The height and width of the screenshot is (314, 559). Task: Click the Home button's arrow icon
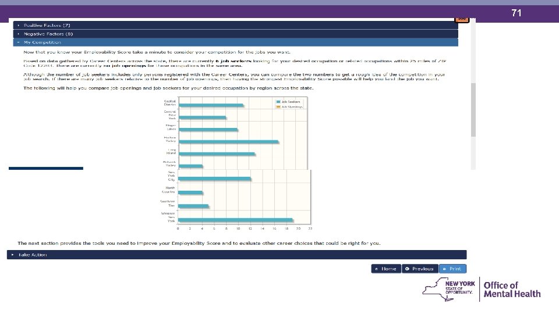pyautogui.click(x=377, y=269)
